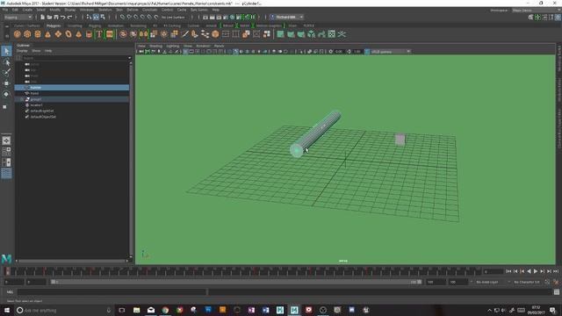Open the viewport Panels menu

(219, 46)
